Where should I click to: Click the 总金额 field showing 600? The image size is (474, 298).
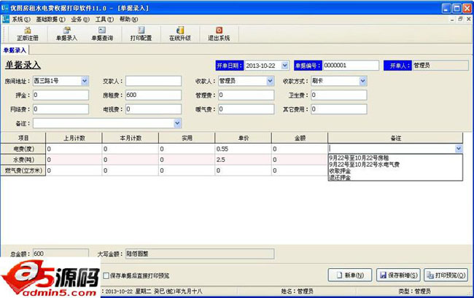coord(61,254)
